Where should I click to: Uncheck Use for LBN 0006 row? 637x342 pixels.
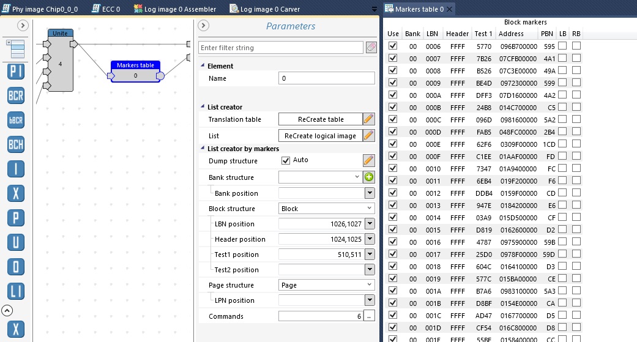(x=393, y=46)
